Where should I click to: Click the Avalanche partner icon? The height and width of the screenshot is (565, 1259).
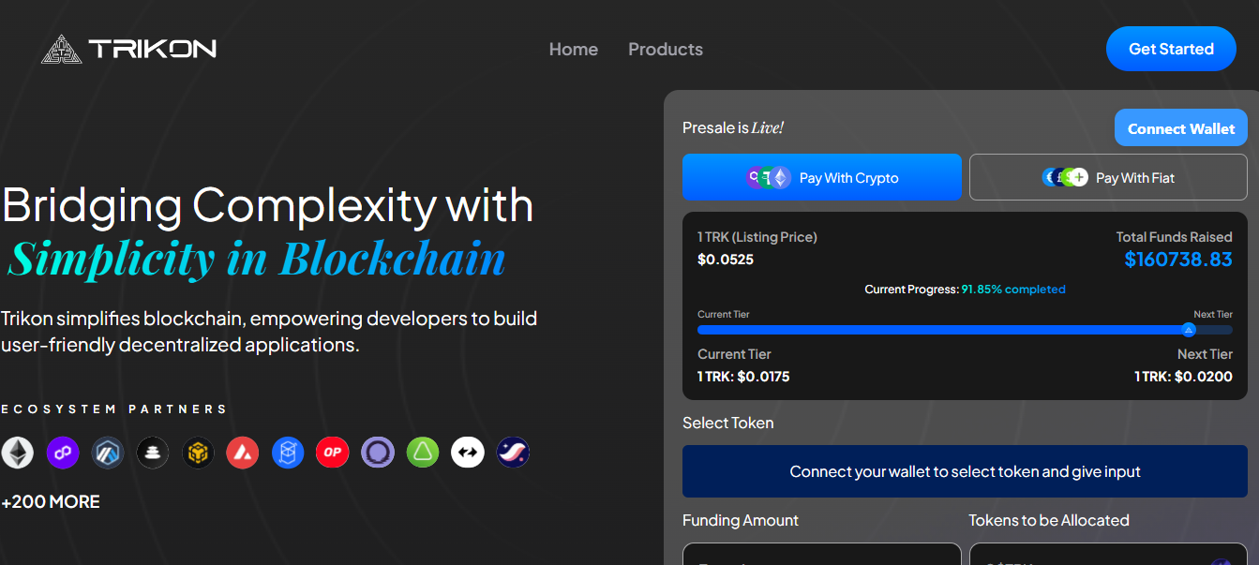(x=243, y=453)
